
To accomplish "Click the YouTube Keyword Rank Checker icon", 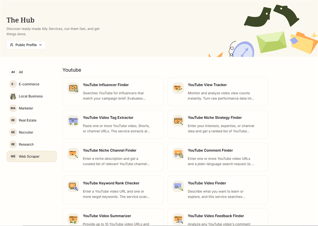I will click(x=73, y=186).
